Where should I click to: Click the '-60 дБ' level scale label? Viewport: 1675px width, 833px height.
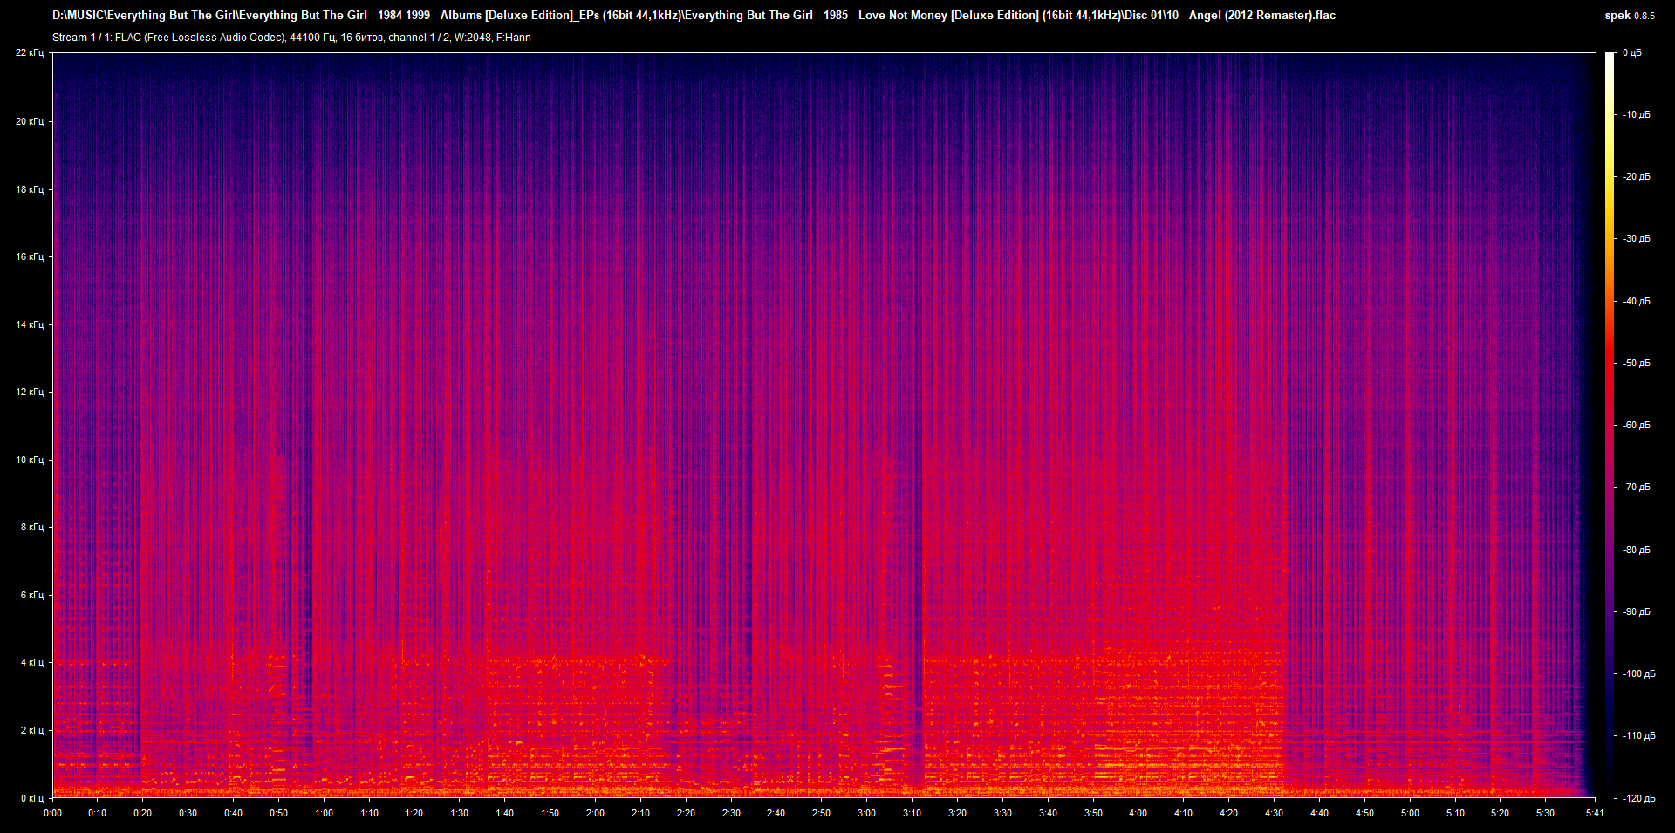point(1636,425)
